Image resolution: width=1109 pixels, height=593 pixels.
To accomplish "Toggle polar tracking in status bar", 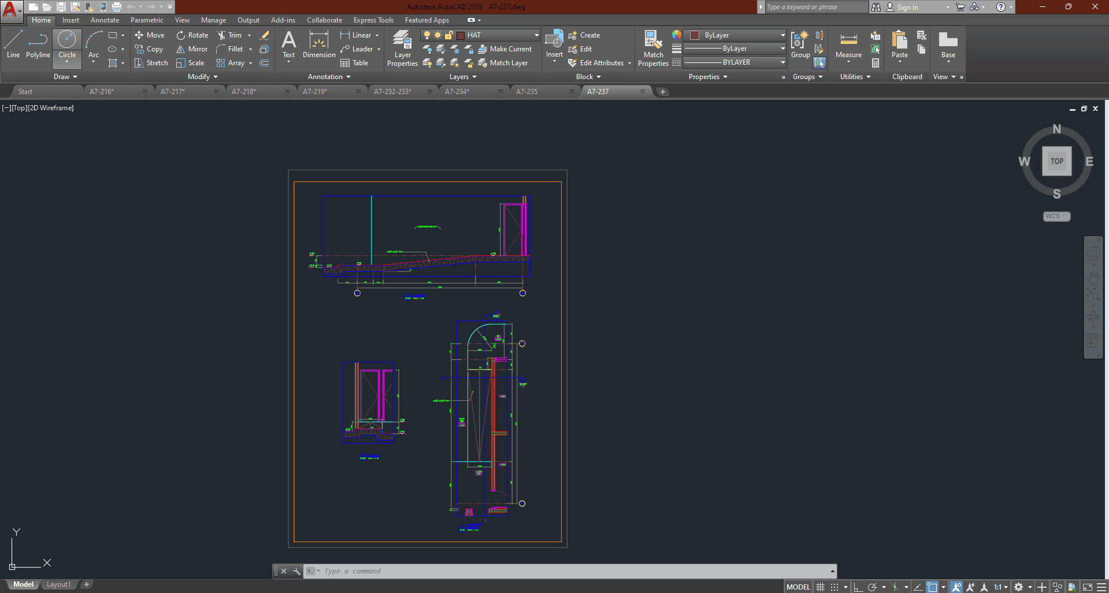I will pos(873,587).
